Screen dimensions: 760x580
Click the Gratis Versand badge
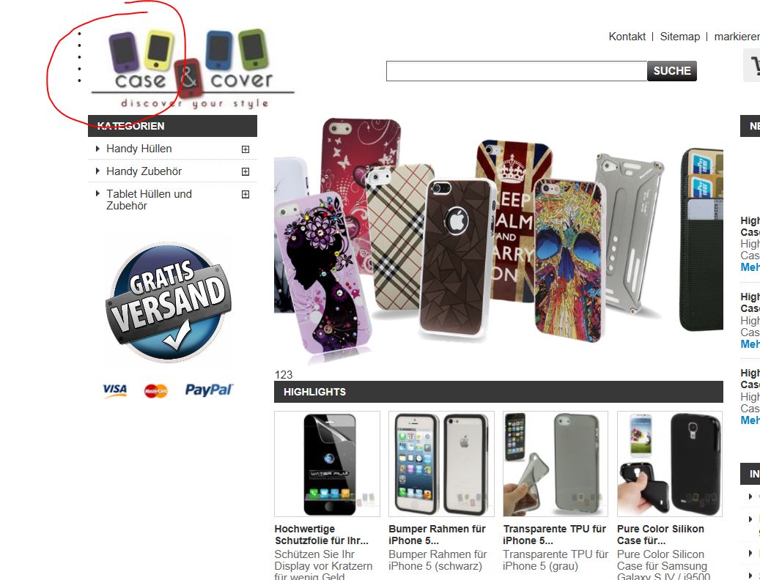point(168,302)
